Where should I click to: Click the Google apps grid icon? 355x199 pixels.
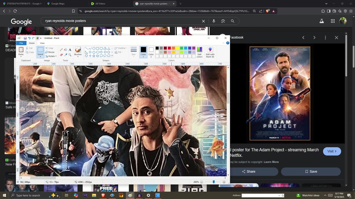(333, 21)
